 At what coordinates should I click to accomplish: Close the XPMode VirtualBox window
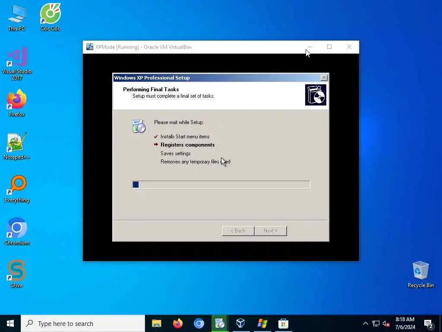349,47
